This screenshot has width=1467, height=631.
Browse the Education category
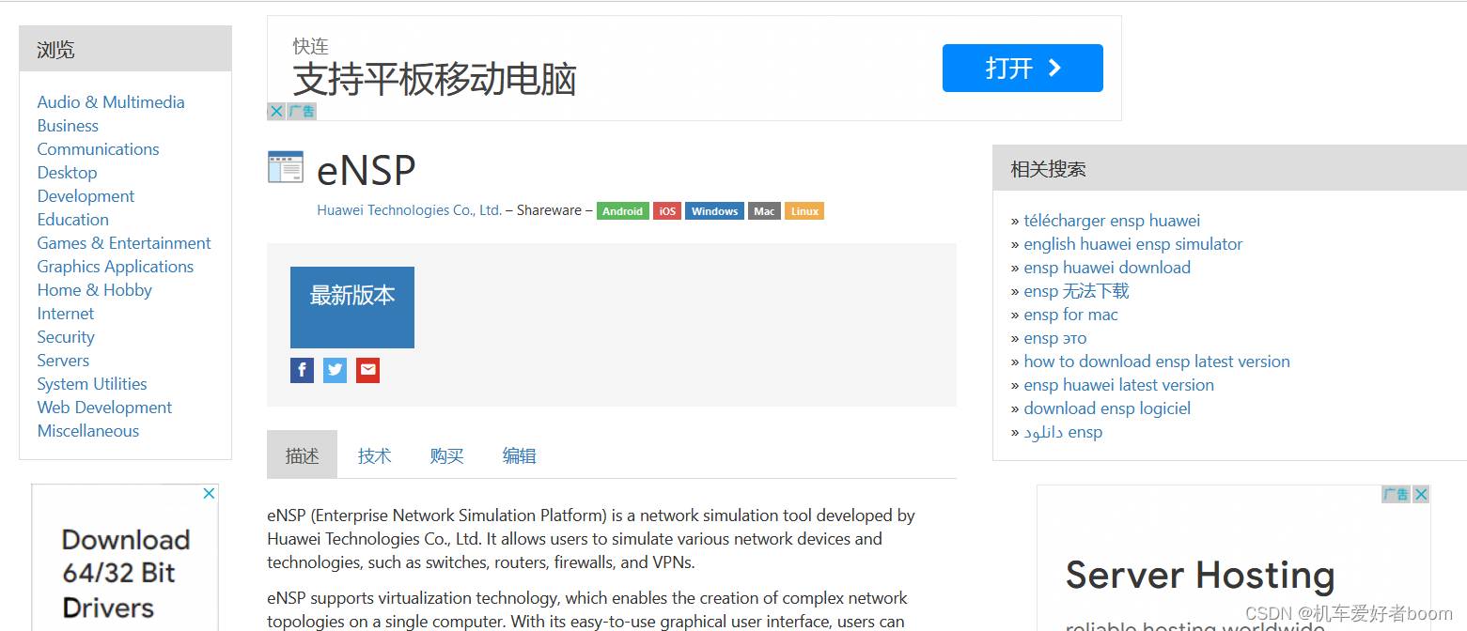[73, 220]
